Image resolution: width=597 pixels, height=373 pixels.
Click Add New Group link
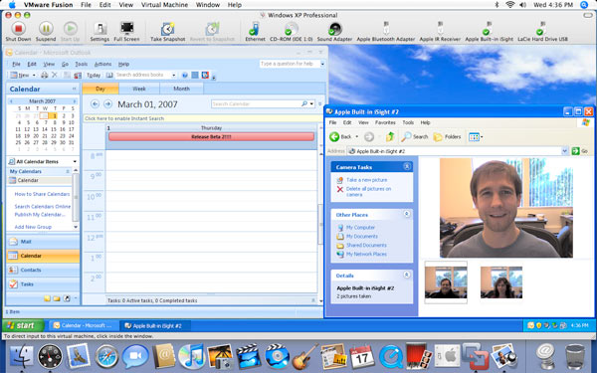(x=33, y=227)
